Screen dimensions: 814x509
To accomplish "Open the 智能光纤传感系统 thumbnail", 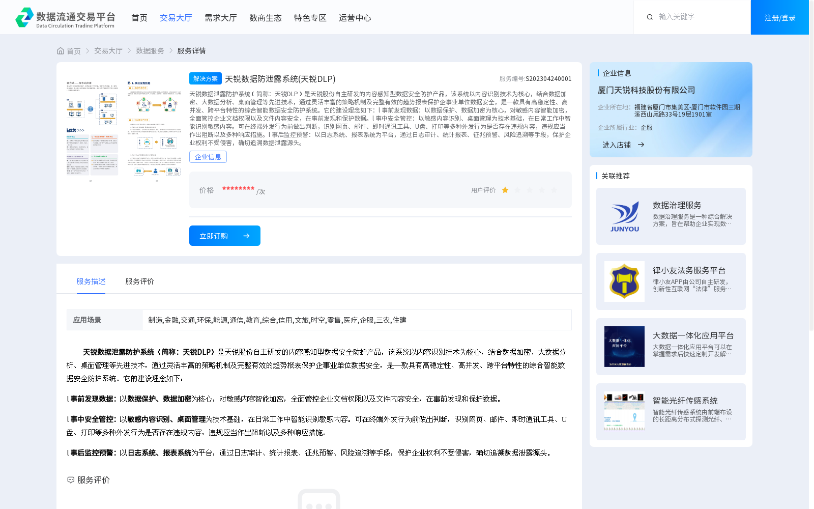I will [625, 412].
